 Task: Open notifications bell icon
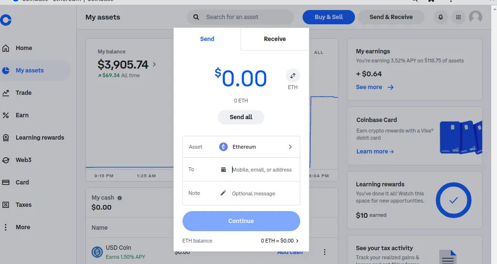tap(440, 17)
